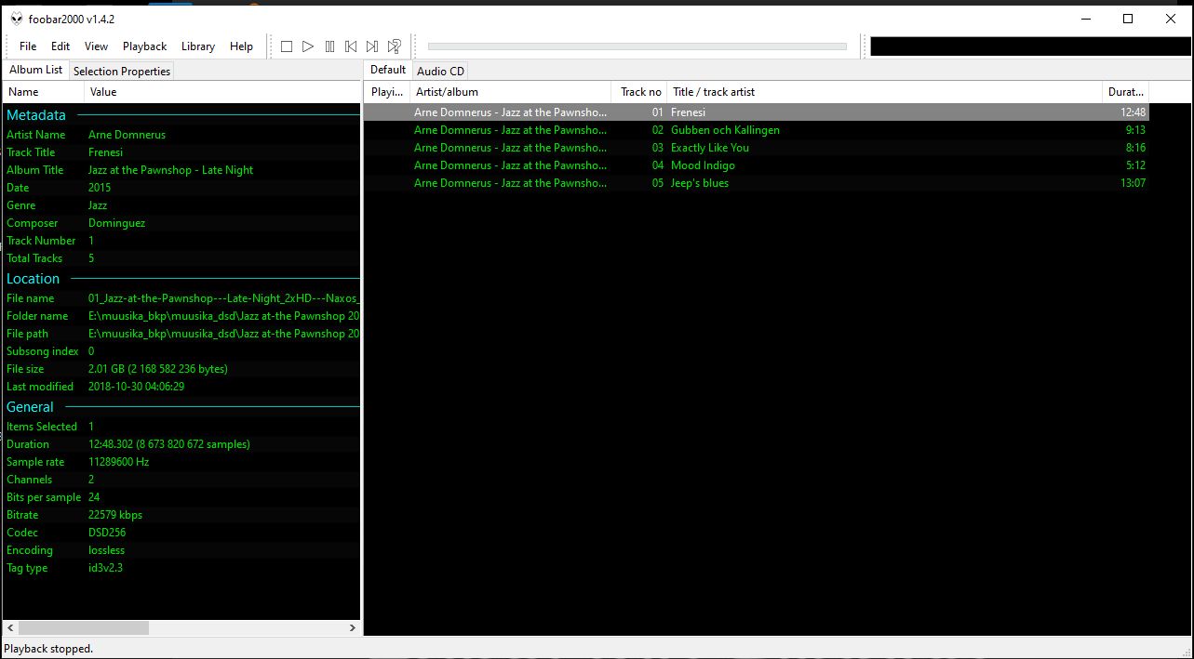Sort by Track no column header
This screenshot has height=659, width=1194.
point(640,92)
